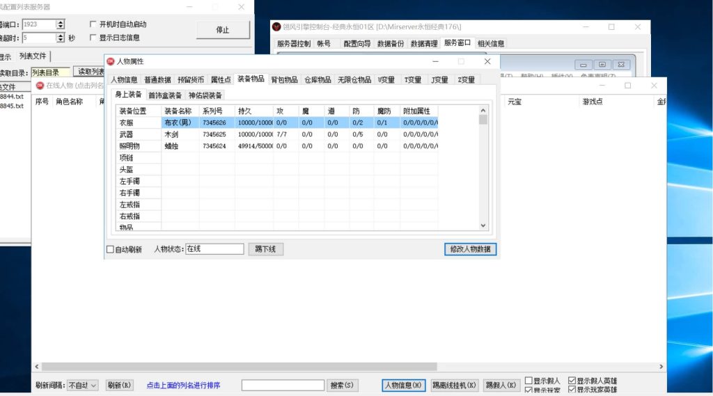Image resolution: width=713 pixels, height=396 pixels.
Task: Decrease the port spinner value 1923
Action: pyautogui.click(x=61, y=27)
